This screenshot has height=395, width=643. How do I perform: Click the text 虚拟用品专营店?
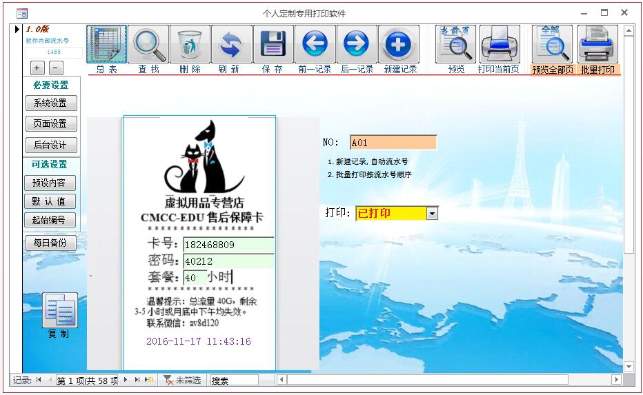[204, 203]
